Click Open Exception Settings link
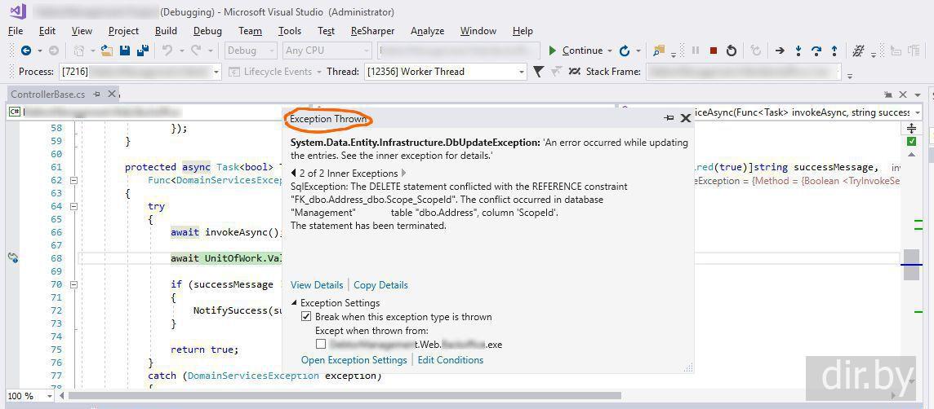Image resolution: width=934 pixels, height=409 pixels. point(354,359)
